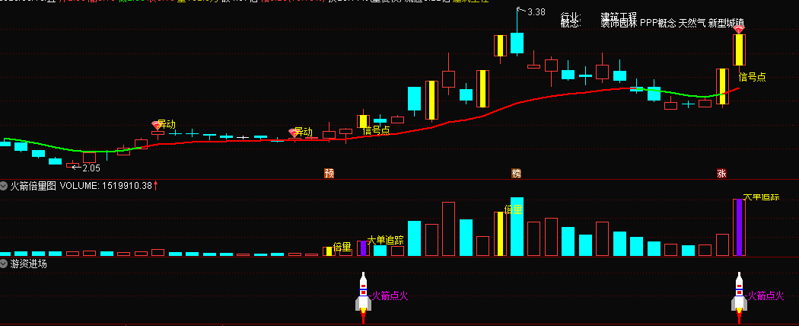Image resolution: width=799 pixels, height=326 pixels.
Task: Click the last yellow candle below the top diamond
Action: [x=739, y=50]
